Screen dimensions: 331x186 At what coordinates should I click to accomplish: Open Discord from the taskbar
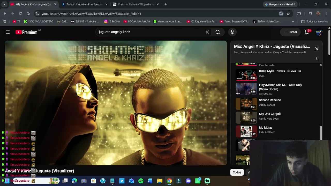click(x=188, y=181)
